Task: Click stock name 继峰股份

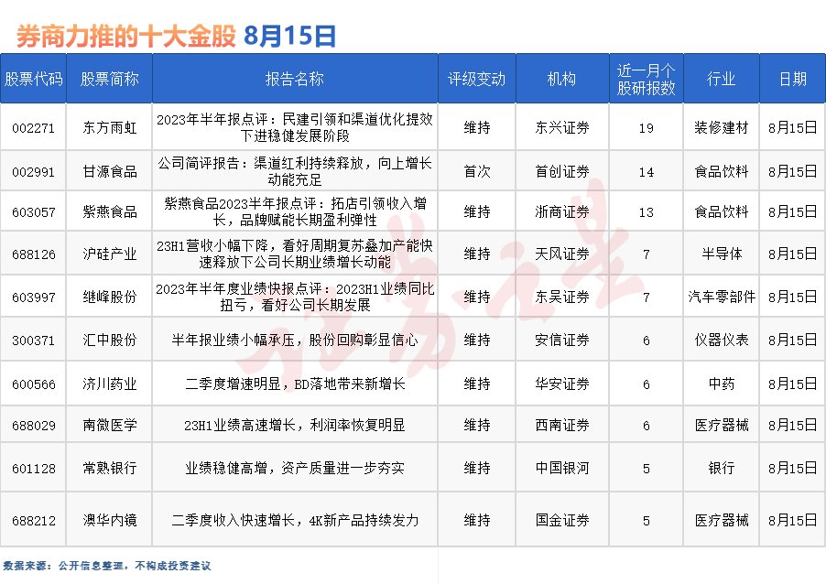Action: pos(110,297)
